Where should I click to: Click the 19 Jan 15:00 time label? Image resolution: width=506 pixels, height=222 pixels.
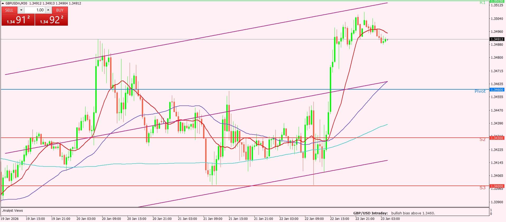click(35, 219)
